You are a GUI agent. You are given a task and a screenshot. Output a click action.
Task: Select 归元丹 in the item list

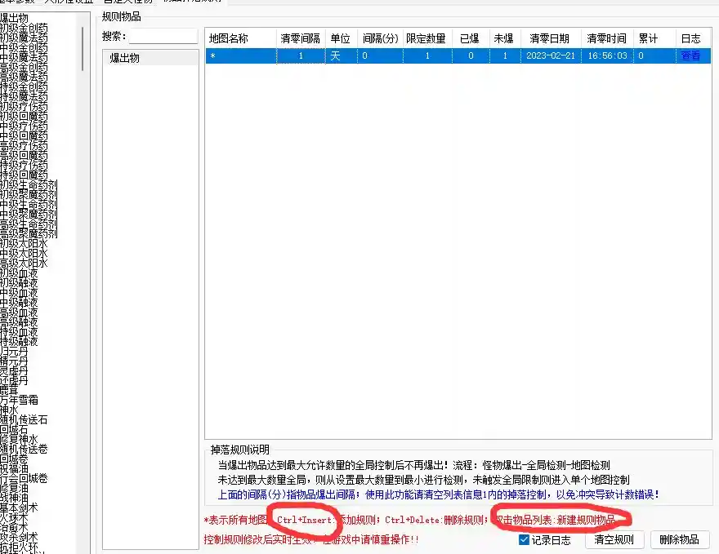[x=14, y=351]
